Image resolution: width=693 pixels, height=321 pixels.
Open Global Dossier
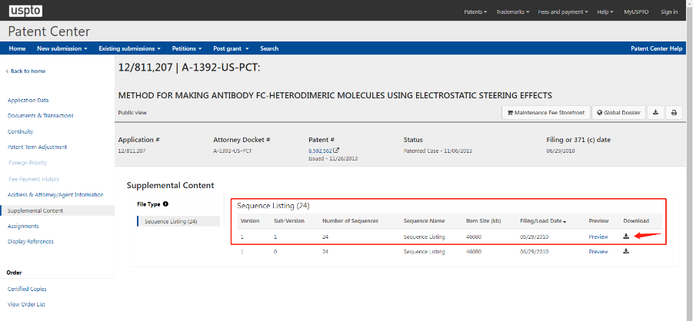[617, 113]
